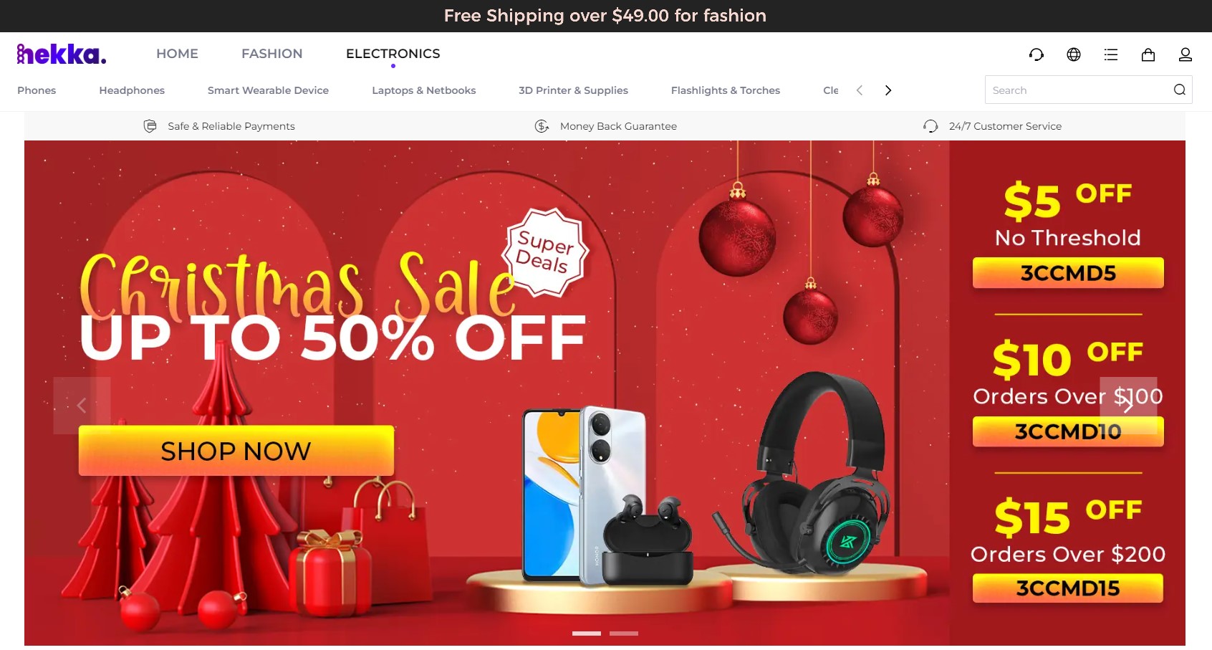Show next categories with right chevron

click(888, 90)
